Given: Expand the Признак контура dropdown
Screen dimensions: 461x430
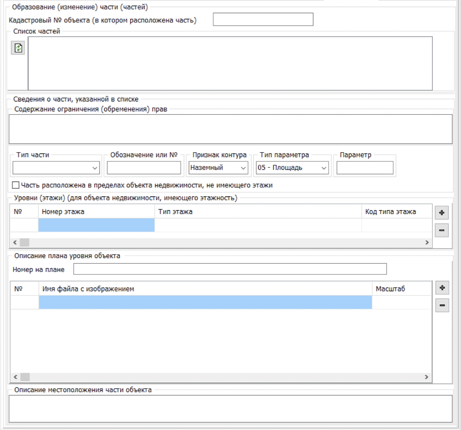Looking at the screenshot, I should [x=218, y=168].
